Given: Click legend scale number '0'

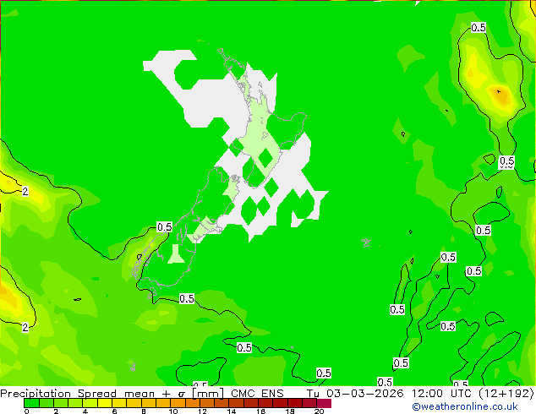Looking at the screenshot, I should pyautogui.click(x=27, y=411).
